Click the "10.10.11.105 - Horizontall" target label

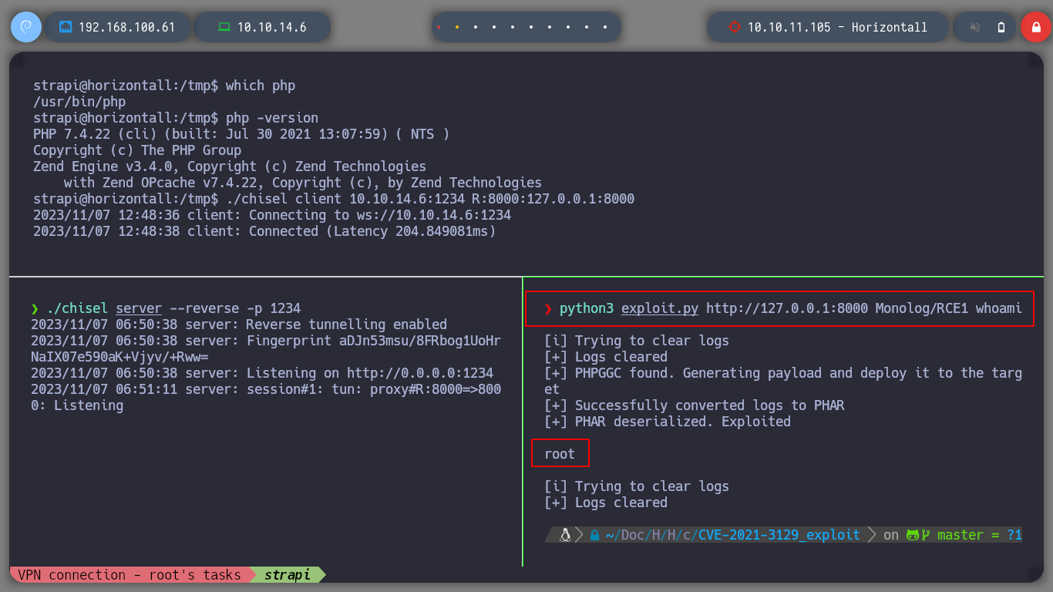[x=837, y=27]
